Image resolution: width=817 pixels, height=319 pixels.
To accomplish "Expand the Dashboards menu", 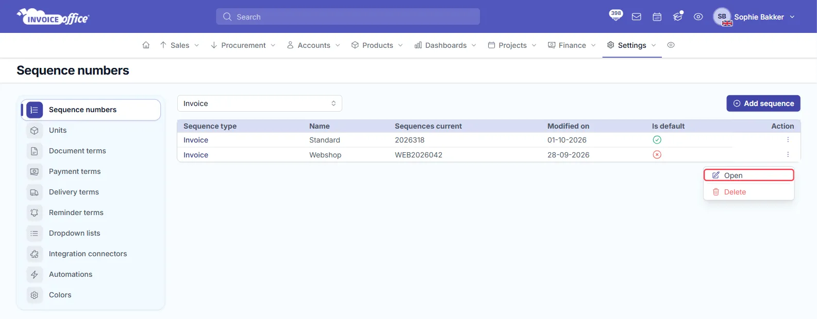I will tap(445, 45).
